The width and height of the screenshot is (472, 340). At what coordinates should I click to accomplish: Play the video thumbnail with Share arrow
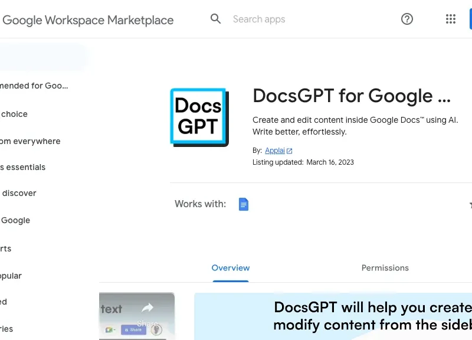coord(137,316)
